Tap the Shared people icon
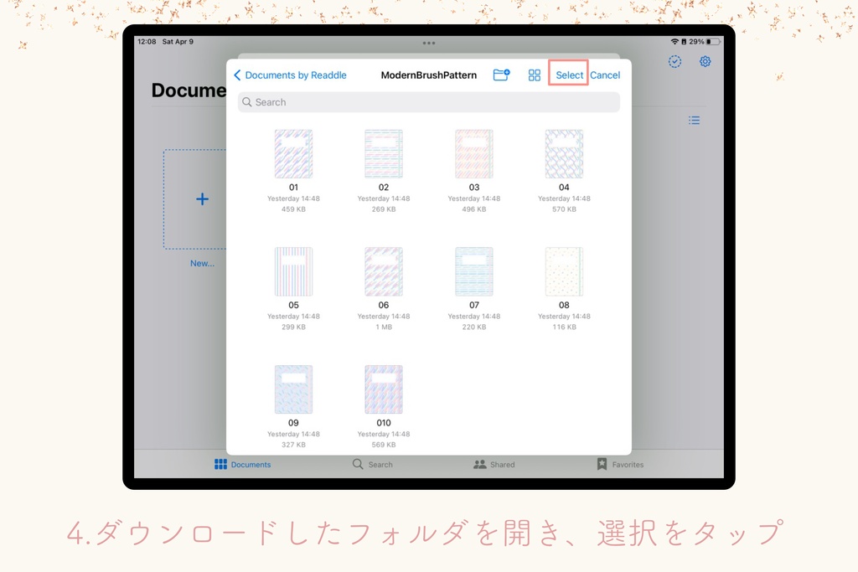This screenshot has width=858, height=572. pyautogui.click(x=480, y=464)
